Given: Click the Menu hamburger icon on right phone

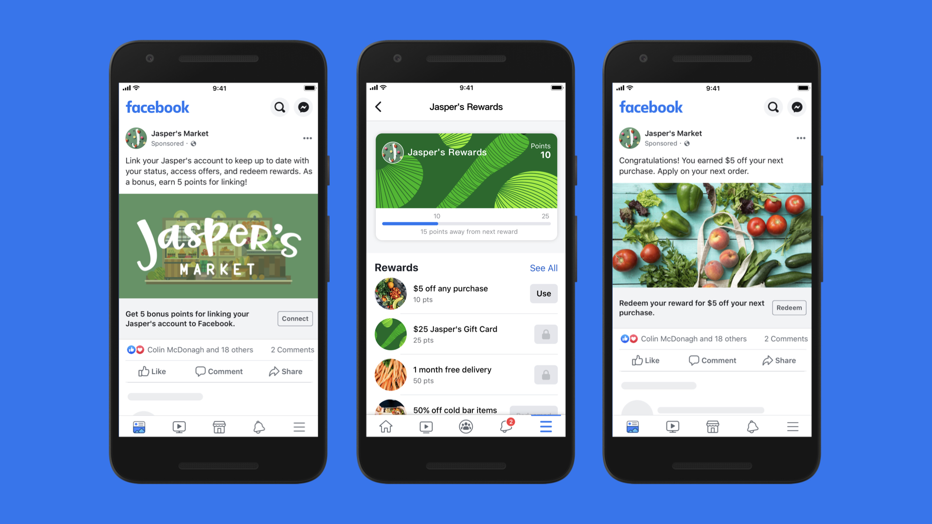Looking at the screenshot, I should pyautogui.click(x=793, y=427).
